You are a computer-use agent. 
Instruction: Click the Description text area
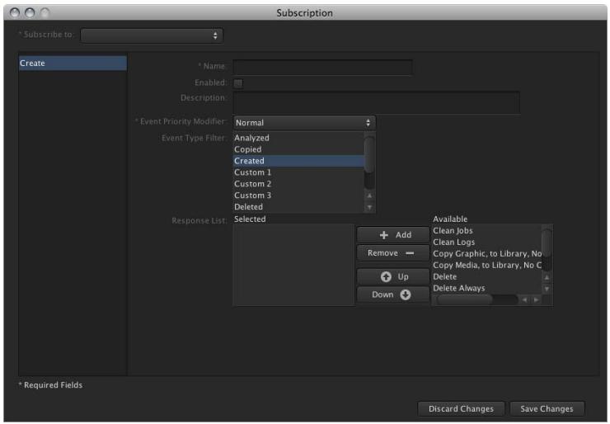(376, 102)
